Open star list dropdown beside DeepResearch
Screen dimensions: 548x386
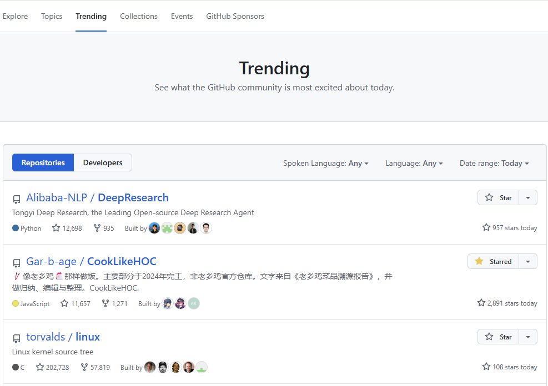coord(528,197)
